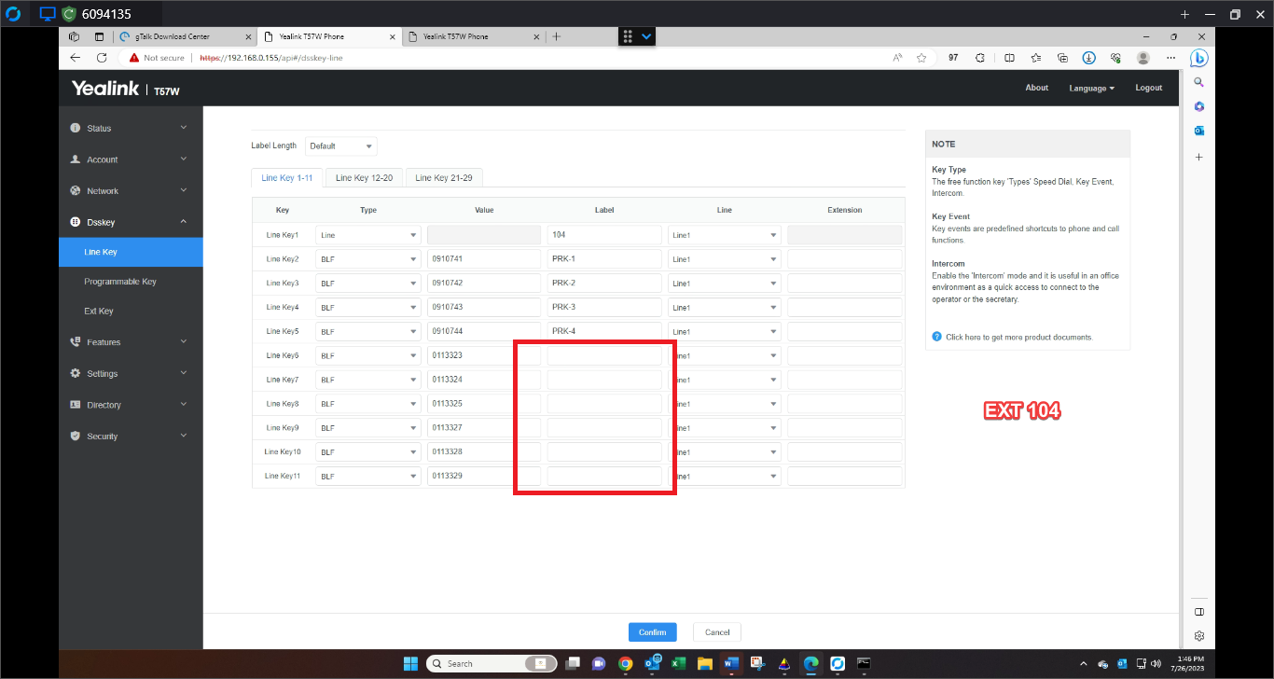Click Value field containing 0910741
The width and height of the screenshot is (1274, 679).
coord(484,259)
